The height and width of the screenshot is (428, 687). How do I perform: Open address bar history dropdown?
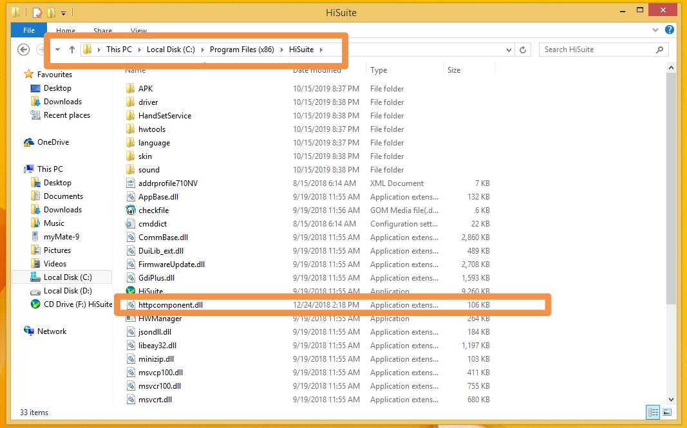(509, 50)
